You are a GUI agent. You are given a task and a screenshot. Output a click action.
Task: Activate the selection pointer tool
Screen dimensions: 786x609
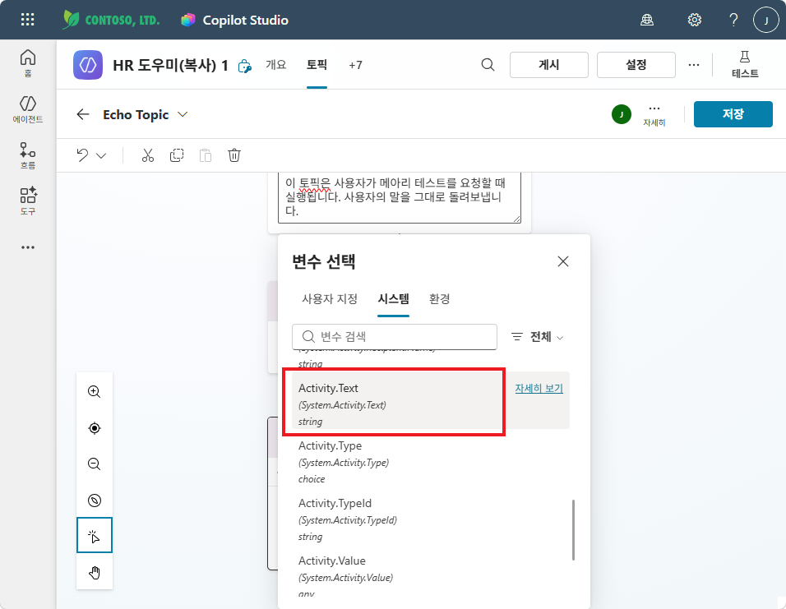click(x=95, y=535)
